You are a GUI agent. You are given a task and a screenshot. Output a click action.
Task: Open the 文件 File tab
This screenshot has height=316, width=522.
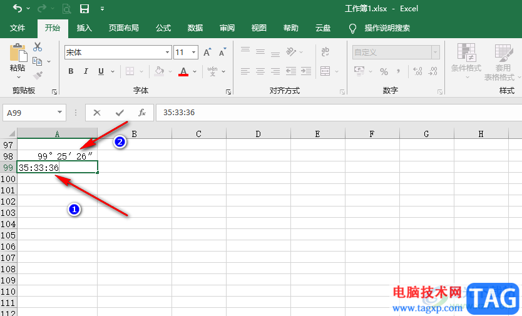18,28
